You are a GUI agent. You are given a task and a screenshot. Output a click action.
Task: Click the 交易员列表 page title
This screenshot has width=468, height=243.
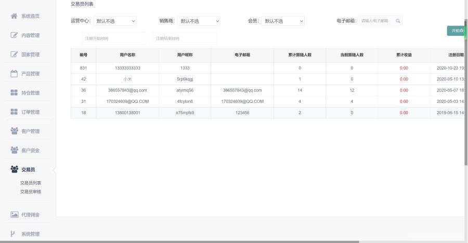[x=82, y=4]
